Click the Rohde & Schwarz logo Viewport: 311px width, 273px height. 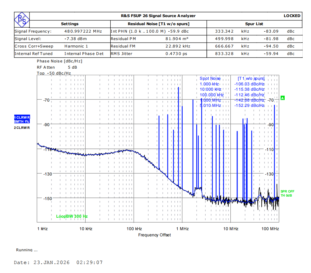click(x=22, y=20)
